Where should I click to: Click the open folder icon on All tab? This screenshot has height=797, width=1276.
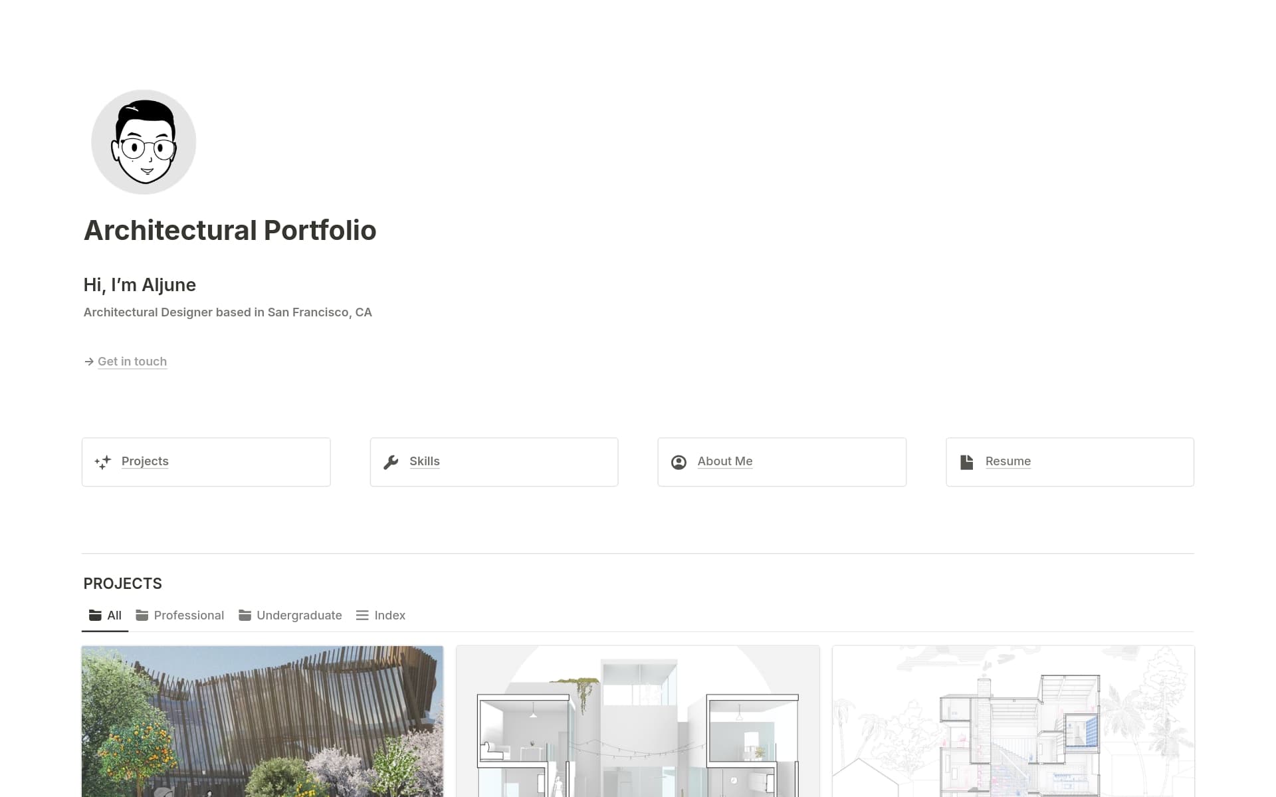point(95,616)
